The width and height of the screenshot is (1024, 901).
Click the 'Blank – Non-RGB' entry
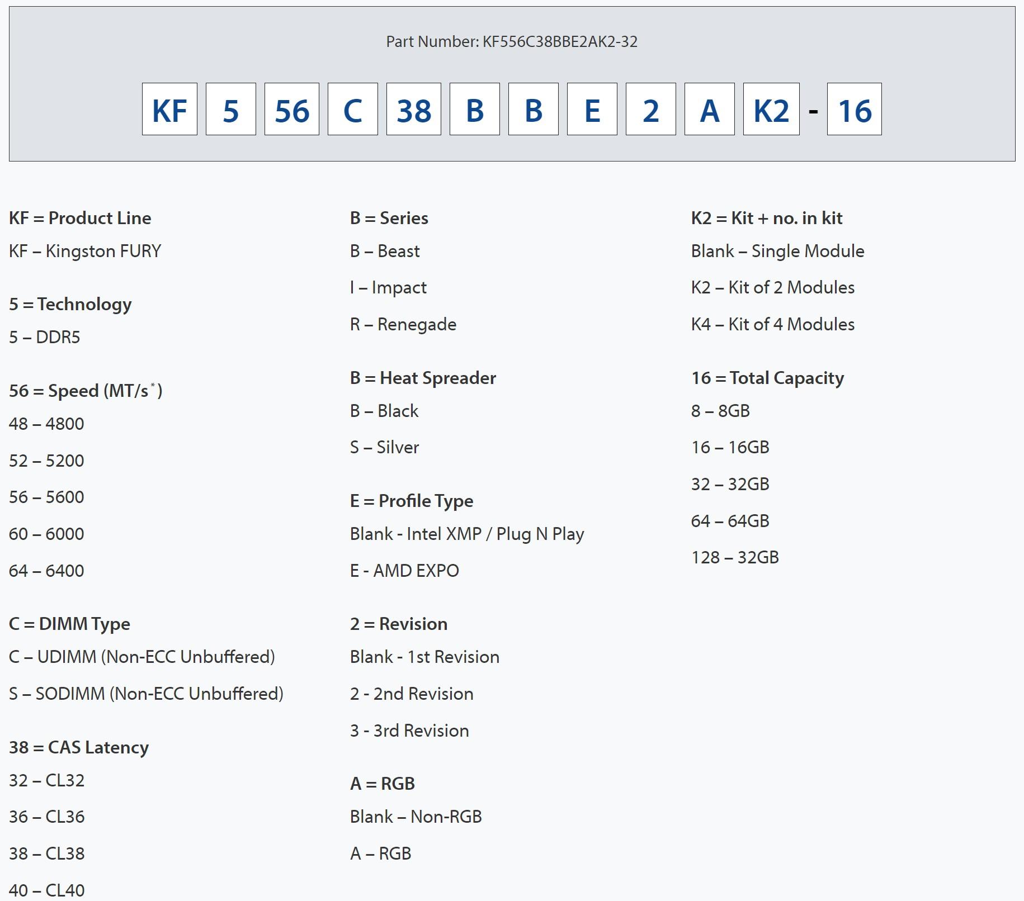click(x=416, y=817)
